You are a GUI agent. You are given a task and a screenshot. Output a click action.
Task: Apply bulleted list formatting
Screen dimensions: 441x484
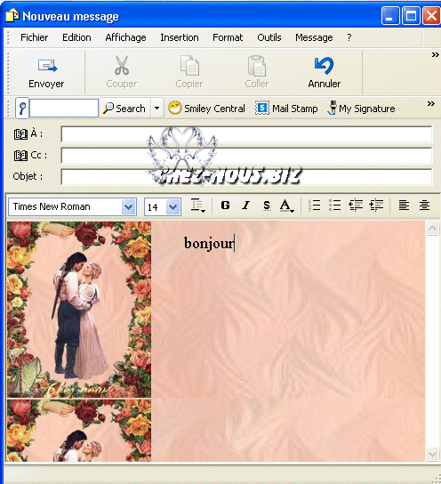coord(334,206)
